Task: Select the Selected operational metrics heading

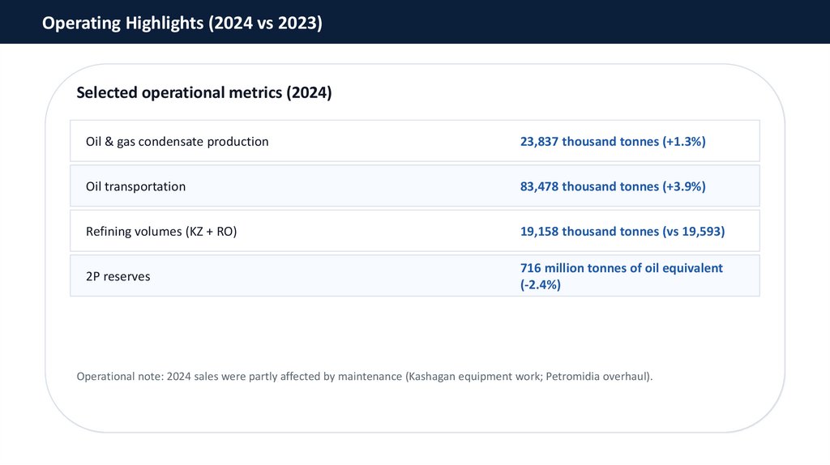Action: tap(203, 92)
